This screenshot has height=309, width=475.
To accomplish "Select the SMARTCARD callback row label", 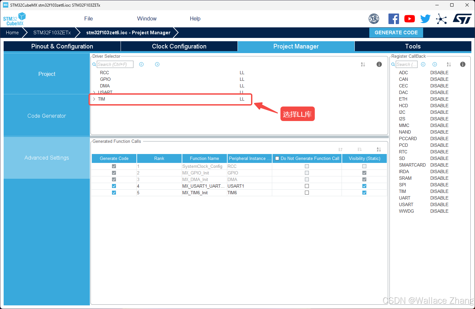I will tap(412, 165).
